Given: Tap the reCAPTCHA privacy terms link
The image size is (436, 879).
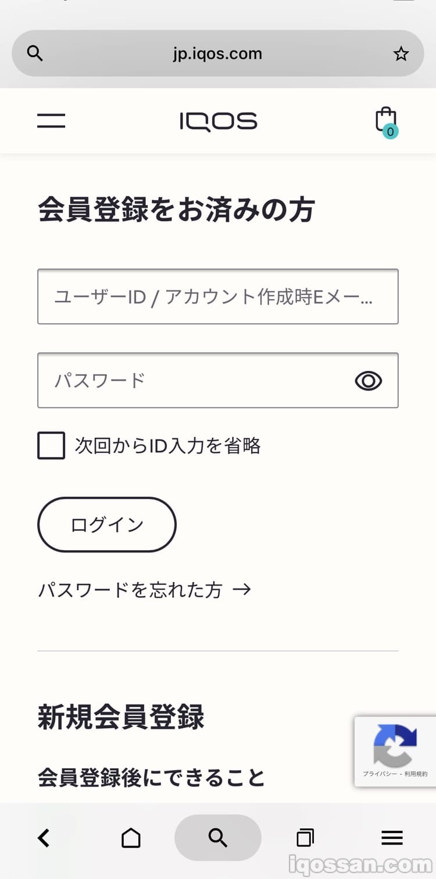Looking at the screenshot, I should click(395, 774).
